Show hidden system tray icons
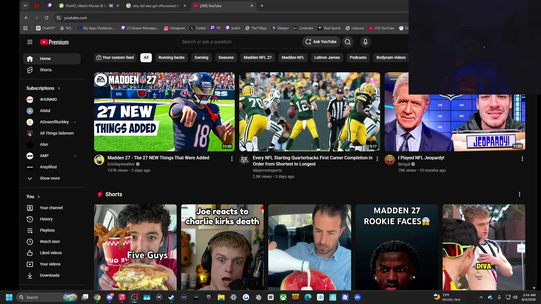This screenshot has width=541, height=304. coord(481,297)
